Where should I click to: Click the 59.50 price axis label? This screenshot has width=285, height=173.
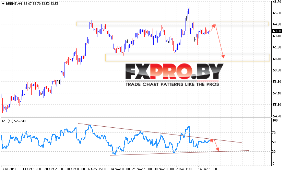[x=277, y=70]
